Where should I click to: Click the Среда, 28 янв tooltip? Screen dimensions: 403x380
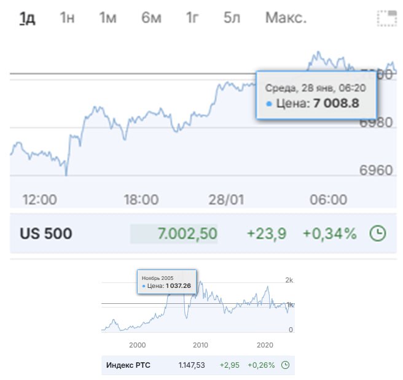coord(315,96)
